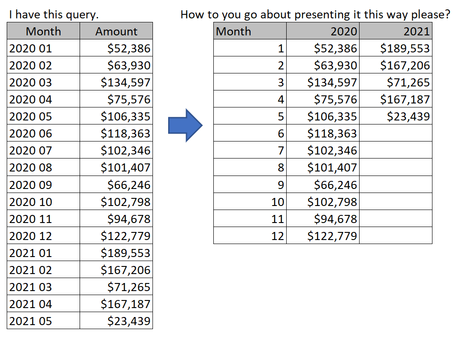Click the 'I have this query.' text
466x343 pixels.
pyautogui.click(x=54, y=15)
